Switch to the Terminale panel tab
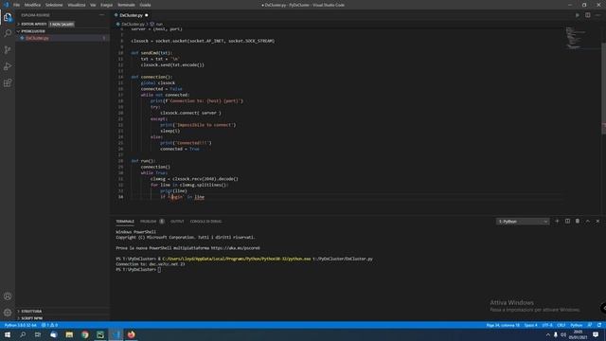 (125, 222)
